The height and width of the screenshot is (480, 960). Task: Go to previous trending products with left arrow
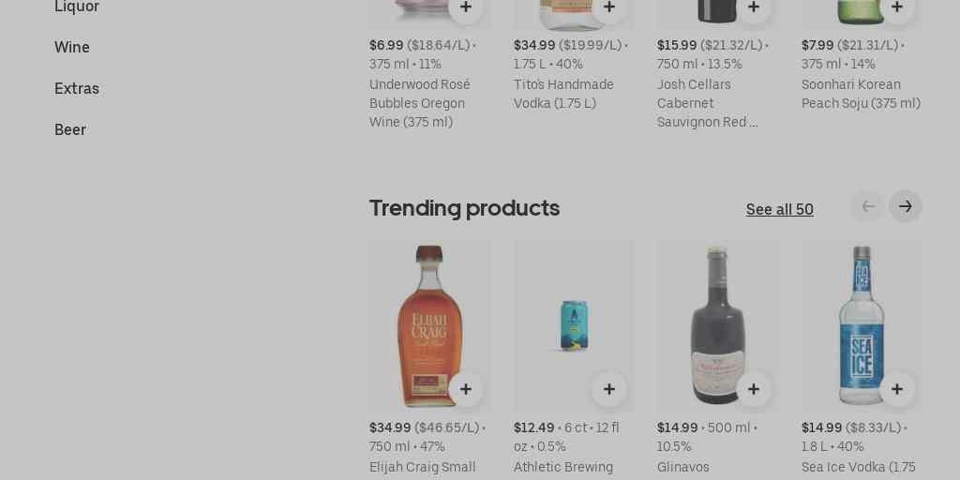pyautogui.click(x=867, y=207)
